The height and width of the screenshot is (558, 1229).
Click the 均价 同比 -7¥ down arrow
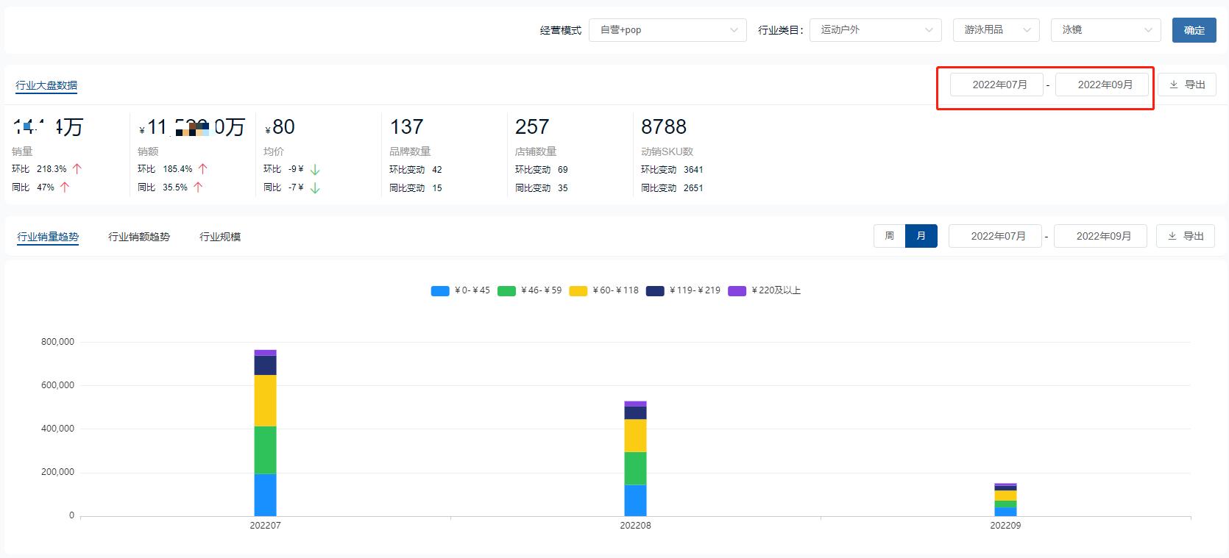point(315,187)
